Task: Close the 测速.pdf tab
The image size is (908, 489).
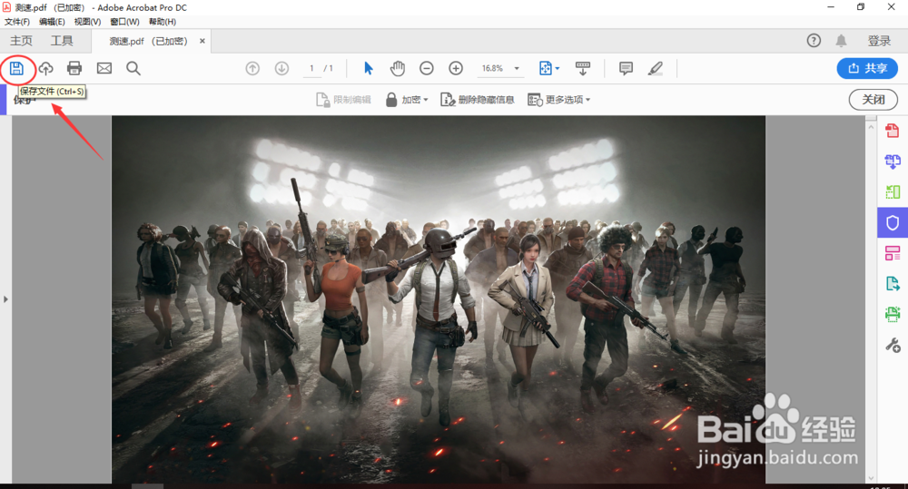Action: click(x=202, y=41)
